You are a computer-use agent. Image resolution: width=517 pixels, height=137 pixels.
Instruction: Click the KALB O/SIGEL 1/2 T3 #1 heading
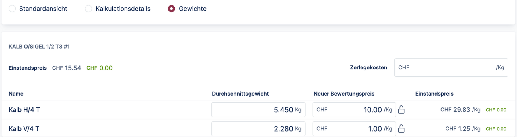click(39, 47)
